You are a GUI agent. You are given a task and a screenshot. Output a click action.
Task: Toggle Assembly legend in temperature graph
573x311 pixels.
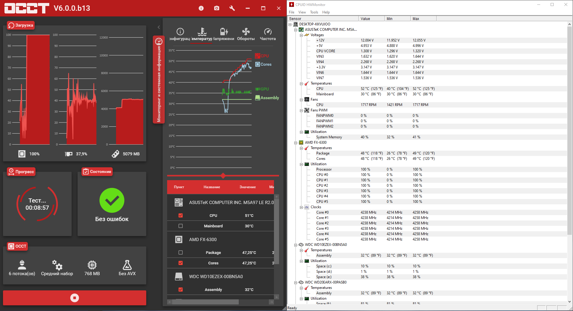[x=267, y=98]
